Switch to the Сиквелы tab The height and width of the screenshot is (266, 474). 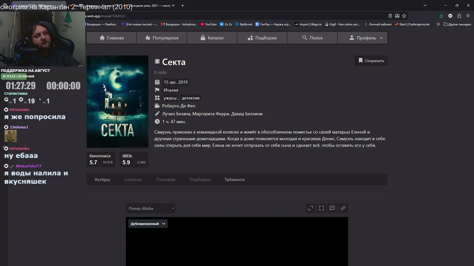point(133,180)
